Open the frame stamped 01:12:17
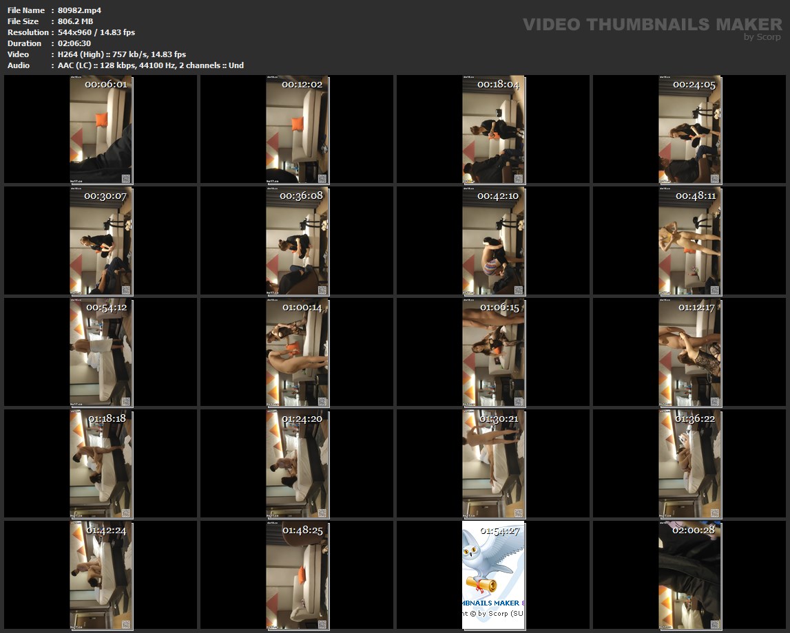 coord(689,352)
